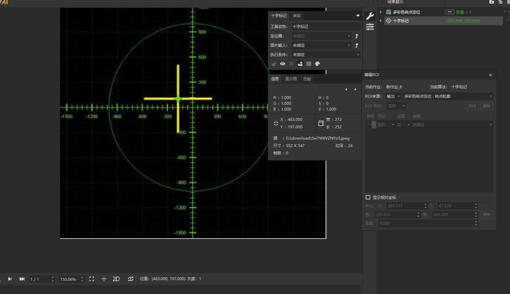Open the 图片输入 dropdown
This screenshot has height=294, width=510.
tap(321, 45)
